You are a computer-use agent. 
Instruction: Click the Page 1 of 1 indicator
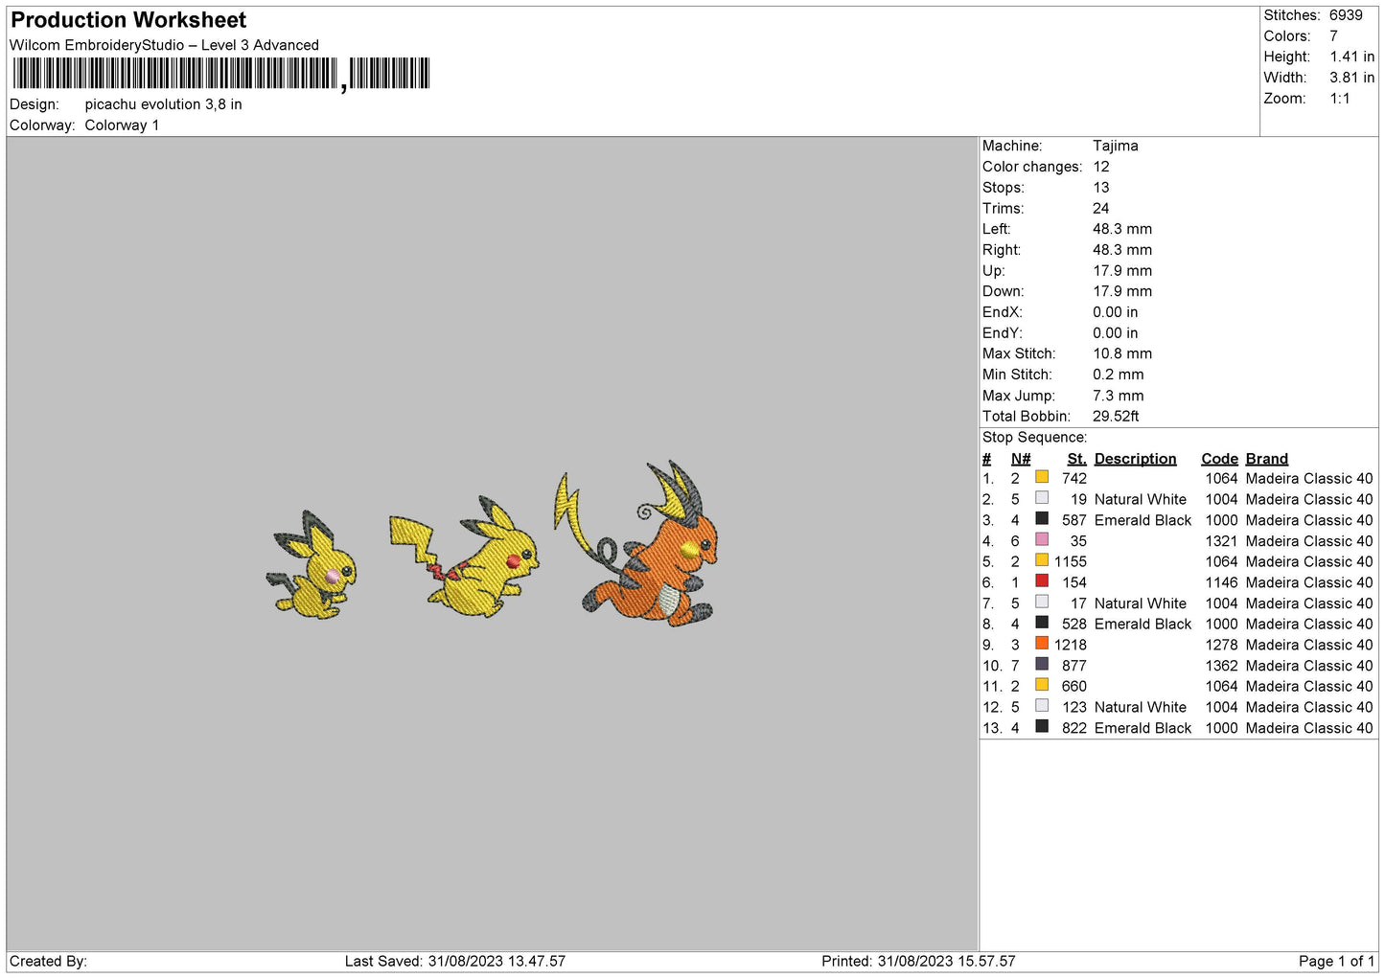tap(1335, 961)
